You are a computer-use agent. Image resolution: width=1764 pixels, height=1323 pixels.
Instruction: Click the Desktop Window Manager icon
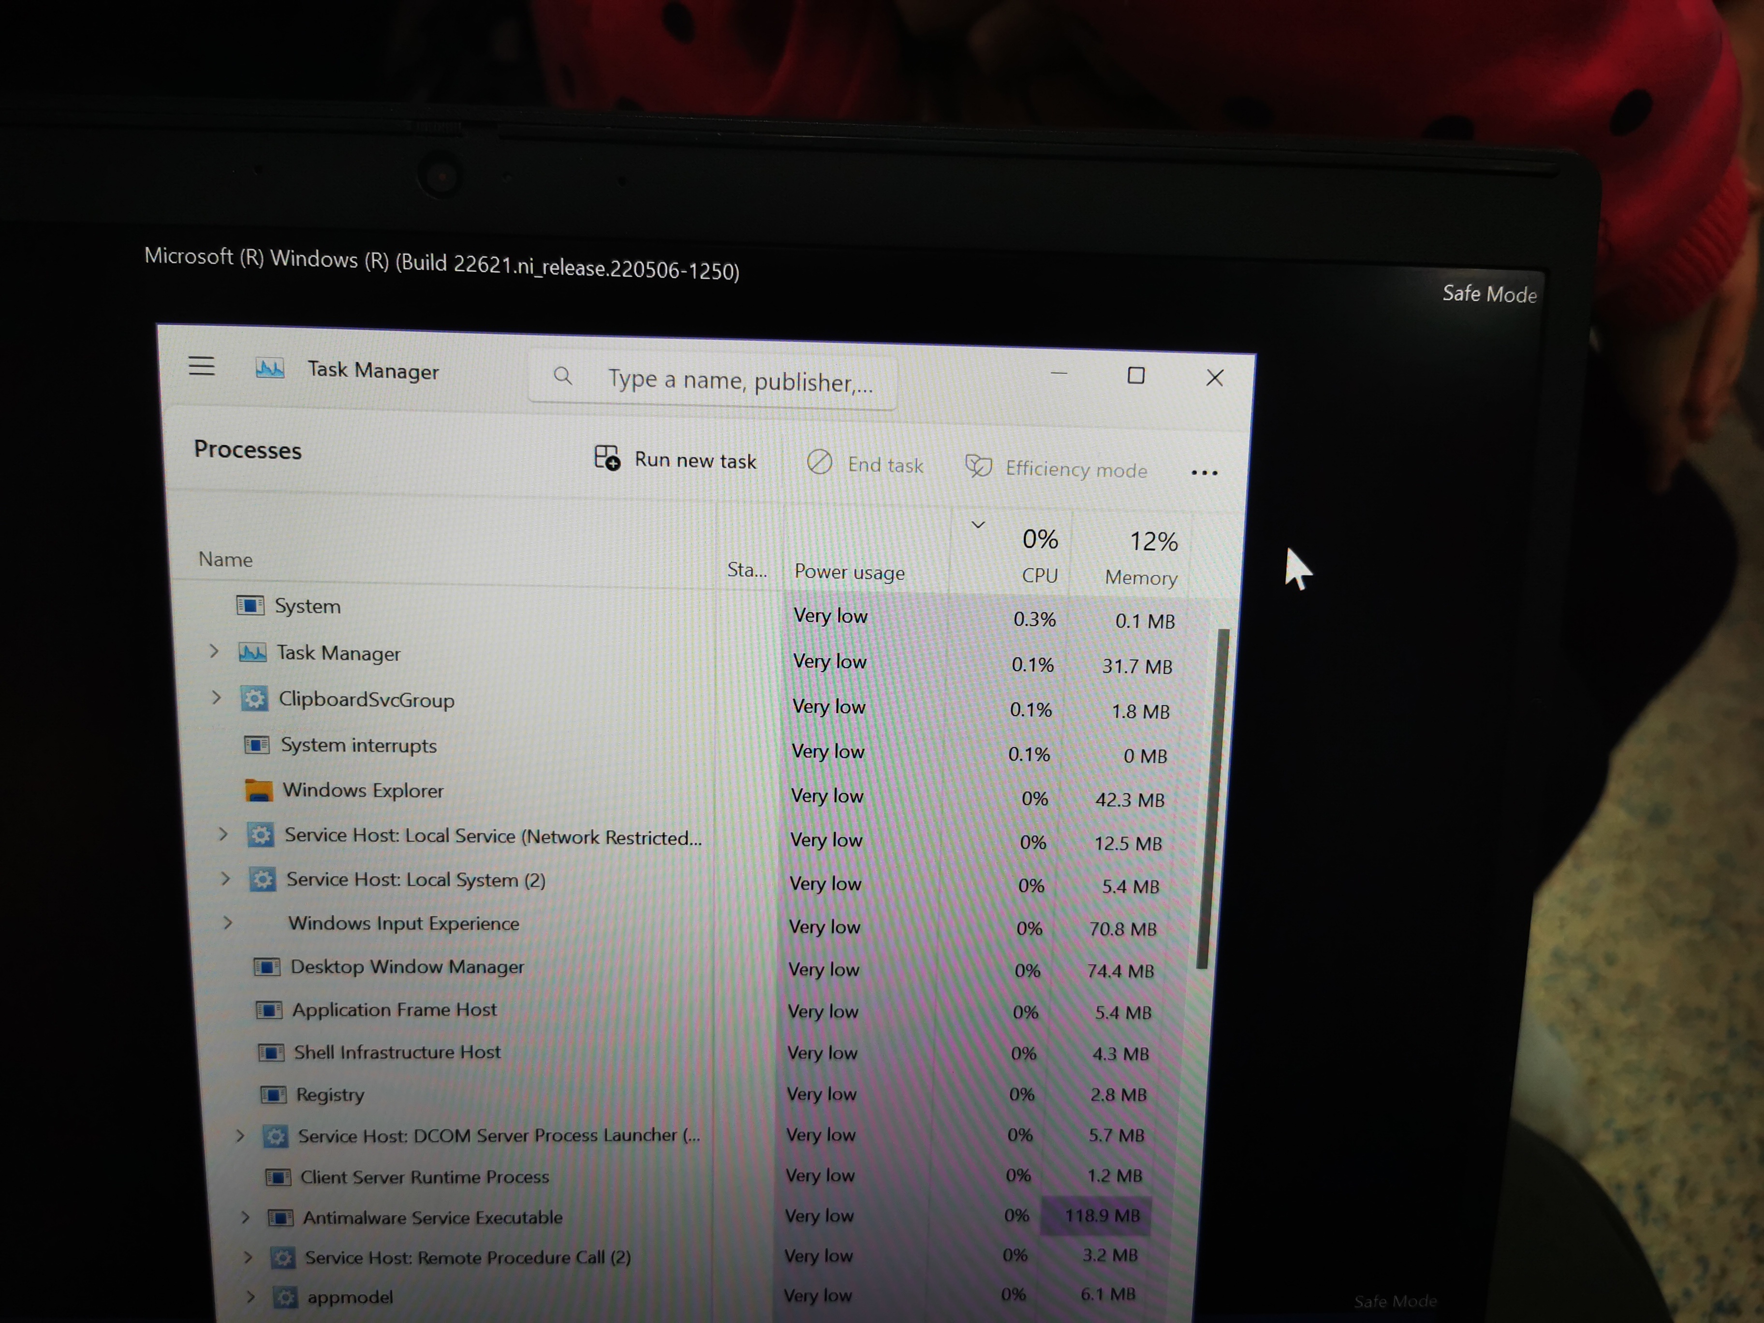pyautogui.click(x=266, y=967)
